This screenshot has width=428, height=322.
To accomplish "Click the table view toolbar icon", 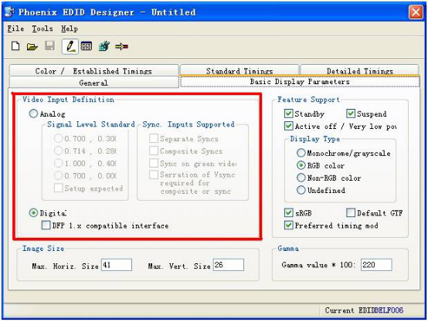I will coord(87,46).
